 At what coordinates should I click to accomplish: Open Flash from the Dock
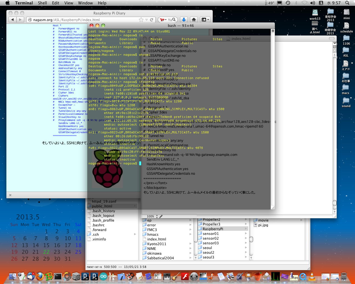[185, 276]
